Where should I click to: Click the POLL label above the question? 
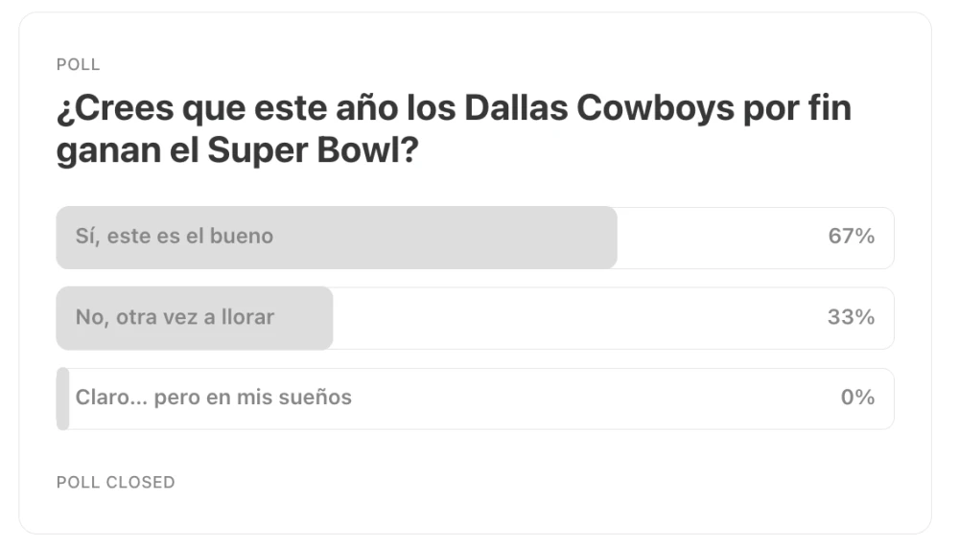pos(78,65)
